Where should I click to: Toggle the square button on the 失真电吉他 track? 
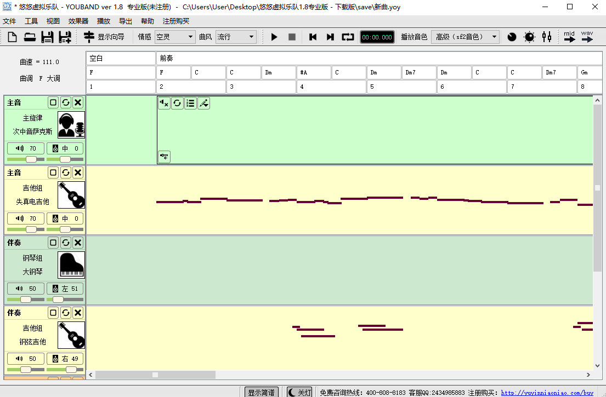53,172
